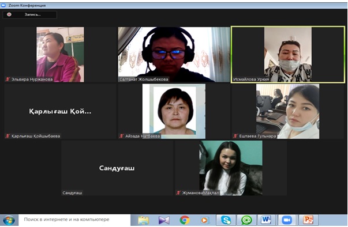Open Skype from the taskbar

pyautogui.click(x=226, y=220)
